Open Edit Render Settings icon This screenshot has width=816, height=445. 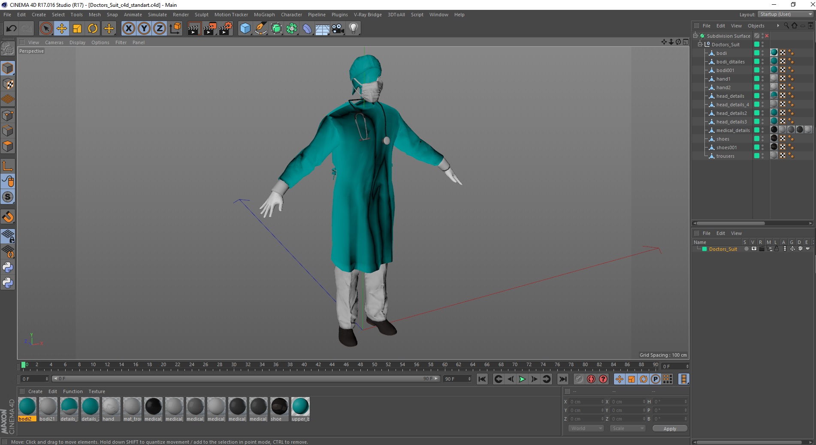point(225,29)
